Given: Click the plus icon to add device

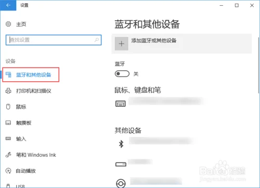Looking at the screenshot, I should [x=121, y=44].
